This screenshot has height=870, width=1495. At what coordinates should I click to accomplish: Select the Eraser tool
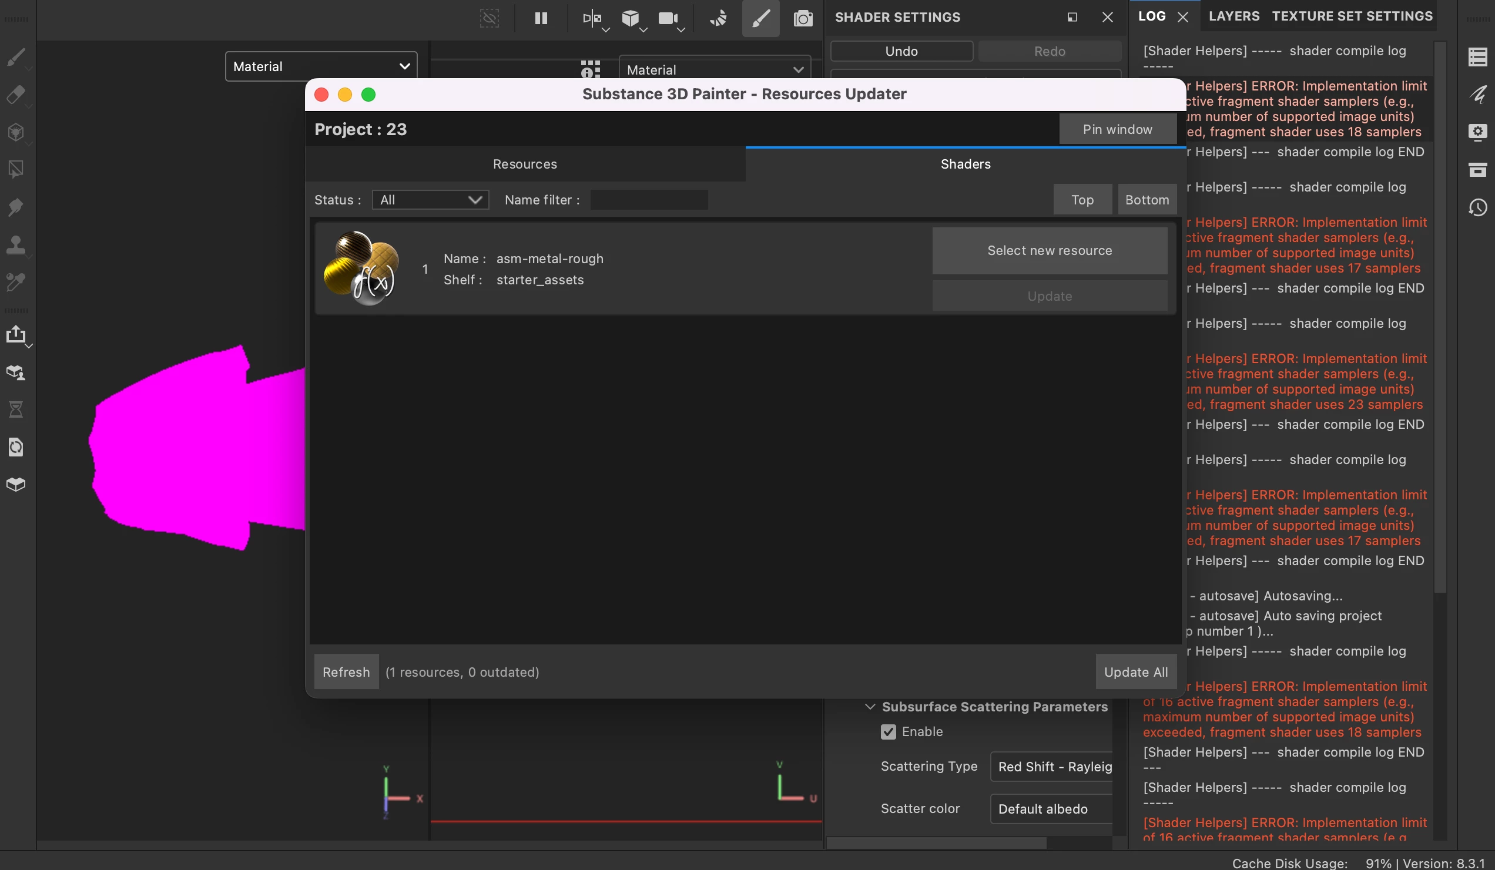tap(16, 95)
